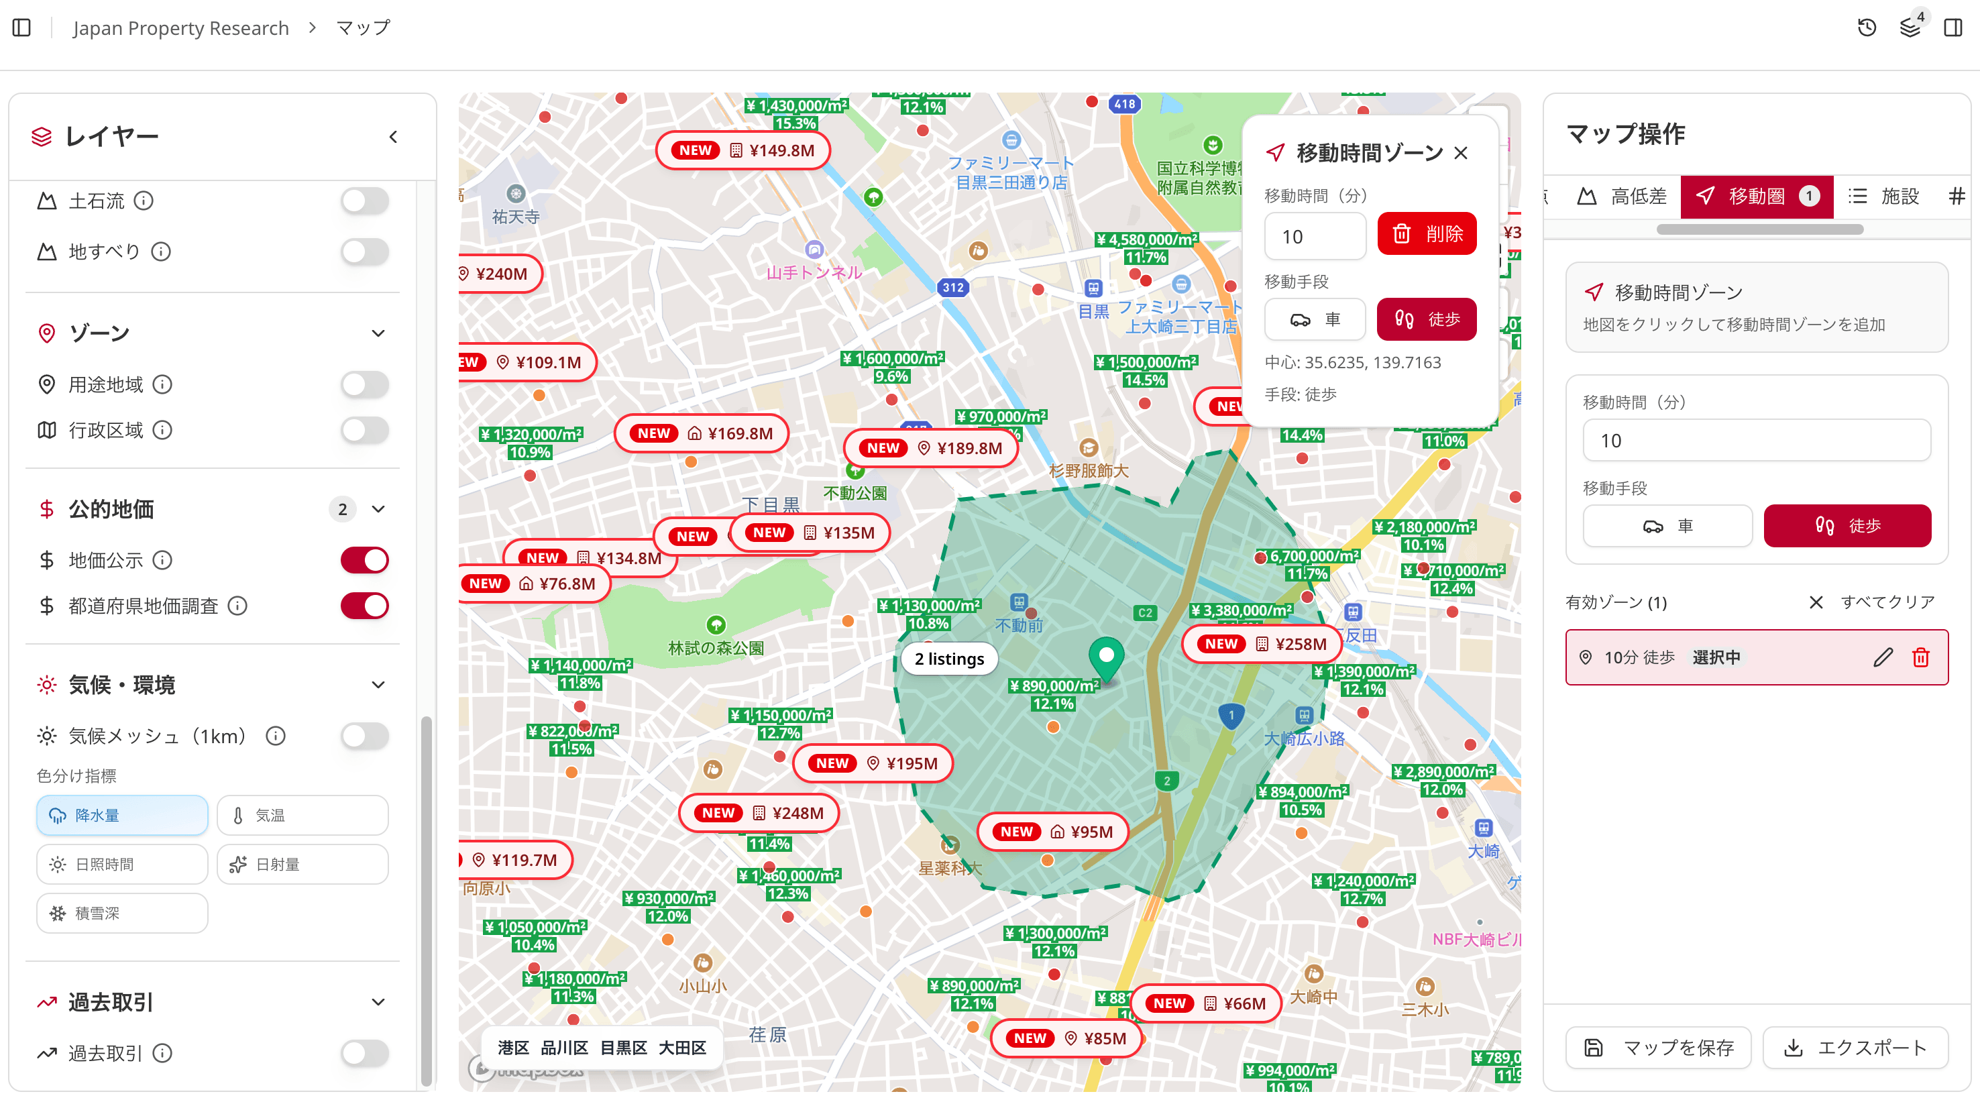
Task: Open the layers stack icon with badge 4
Action: coord(1910,27)
